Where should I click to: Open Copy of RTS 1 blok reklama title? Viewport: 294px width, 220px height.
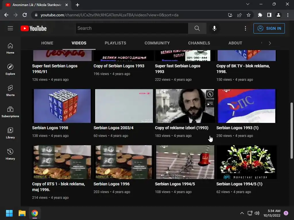click(59, 187)
